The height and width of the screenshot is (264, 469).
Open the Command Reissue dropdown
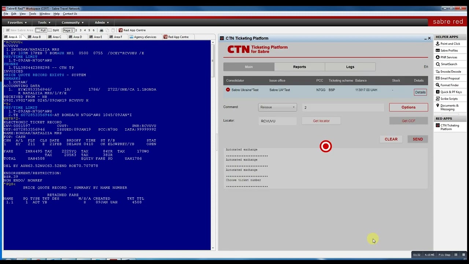[x=277, y=107]
